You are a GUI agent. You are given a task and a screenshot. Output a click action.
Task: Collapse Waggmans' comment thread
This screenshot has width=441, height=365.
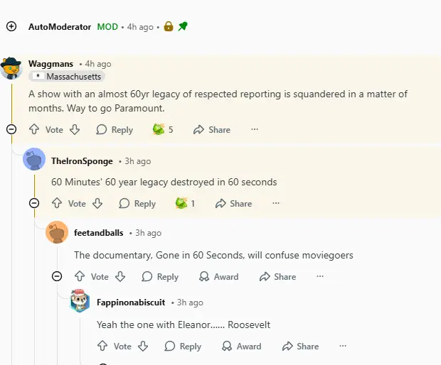(x=11, y=129)
